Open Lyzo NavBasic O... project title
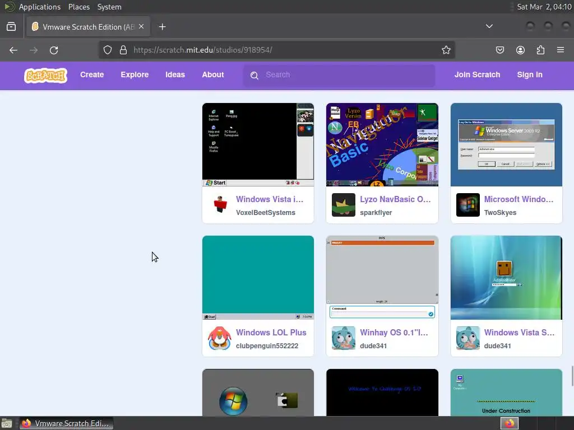Image resolution: width=574 pixels, height=430 pixels. coord(395,199)
